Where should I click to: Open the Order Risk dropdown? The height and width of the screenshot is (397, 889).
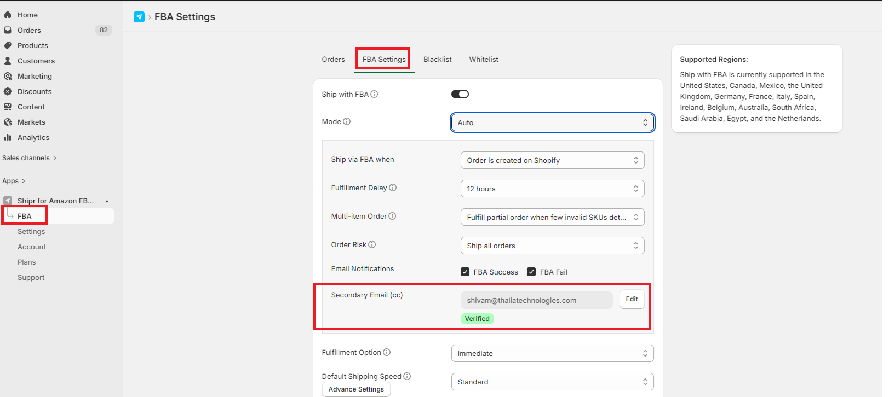click(552, 246)
